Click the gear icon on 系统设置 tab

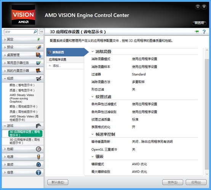[x=50, y=52]
